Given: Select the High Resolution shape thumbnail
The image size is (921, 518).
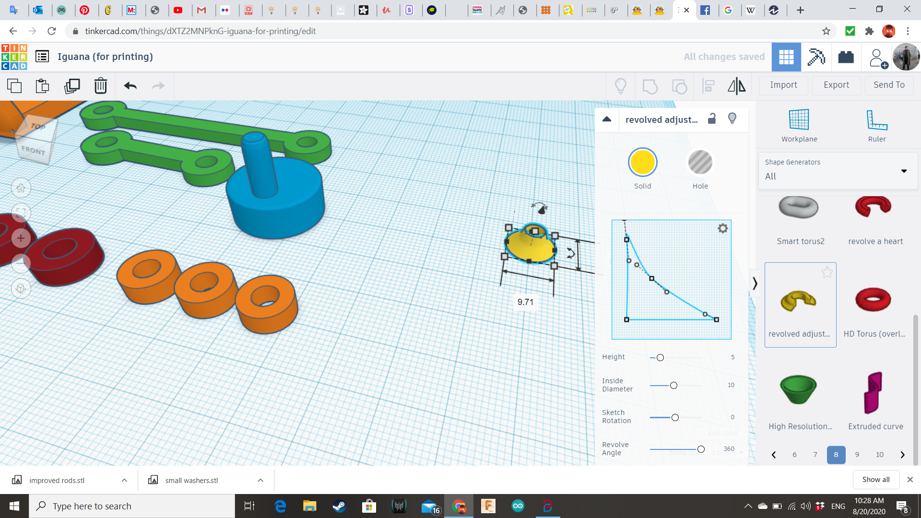Looking at the screenshot, I should click(798, 389).
